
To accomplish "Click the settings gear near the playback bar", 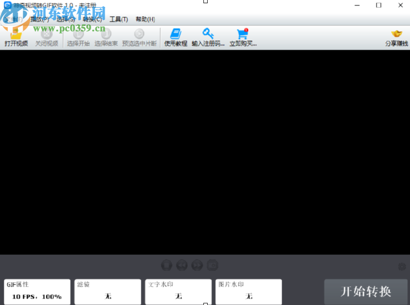I will [402, 267].
